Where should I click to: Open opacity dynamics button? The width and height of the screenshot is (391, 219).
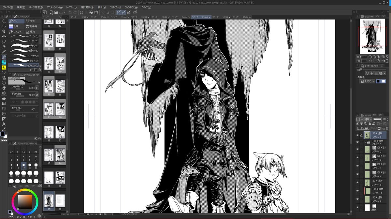[x=37, y=95]
